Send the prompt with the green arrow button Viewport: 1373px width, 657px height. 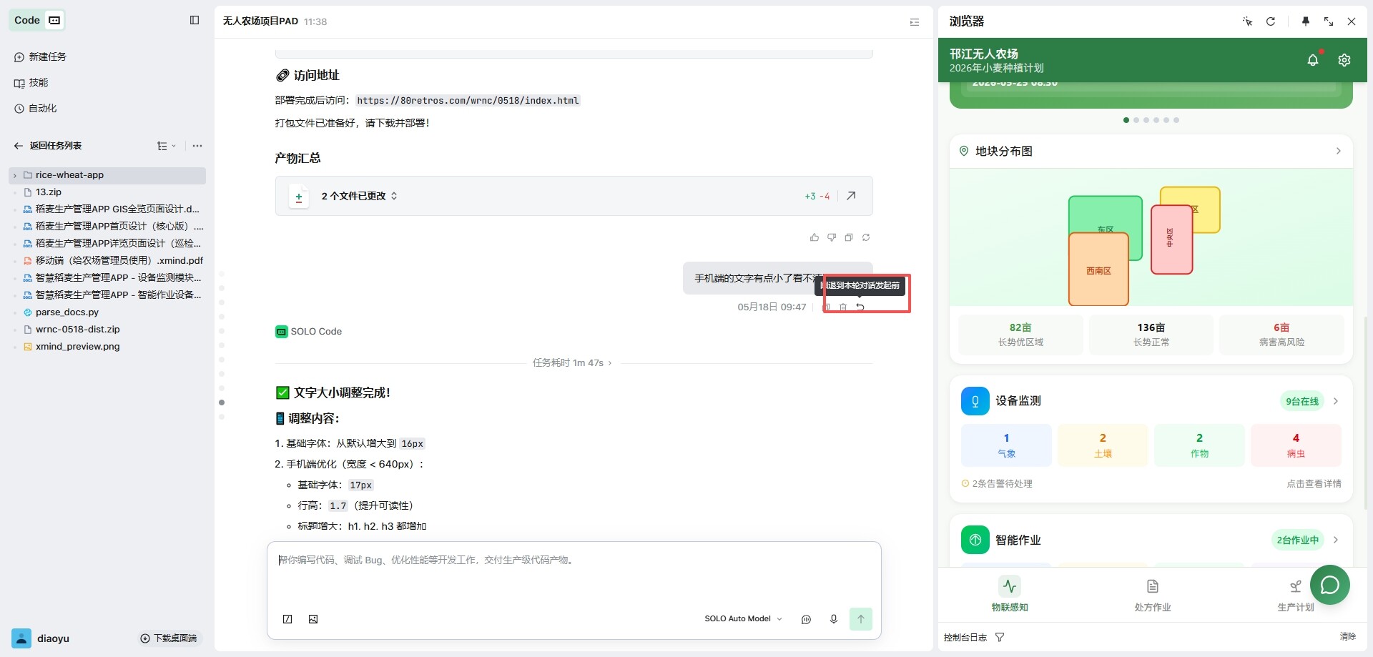tap(861, 619)
